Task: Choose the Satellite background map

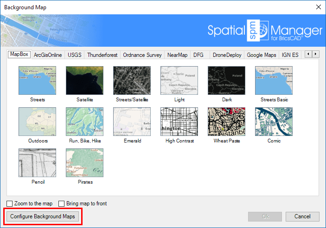Action: tap(84, 80)
